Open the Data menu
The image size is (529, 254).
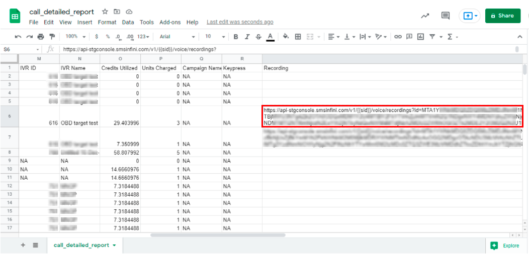[128, 22]
